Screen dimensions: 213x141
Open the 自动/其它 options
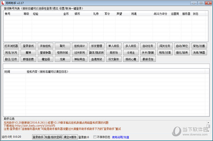coord(182,46)
